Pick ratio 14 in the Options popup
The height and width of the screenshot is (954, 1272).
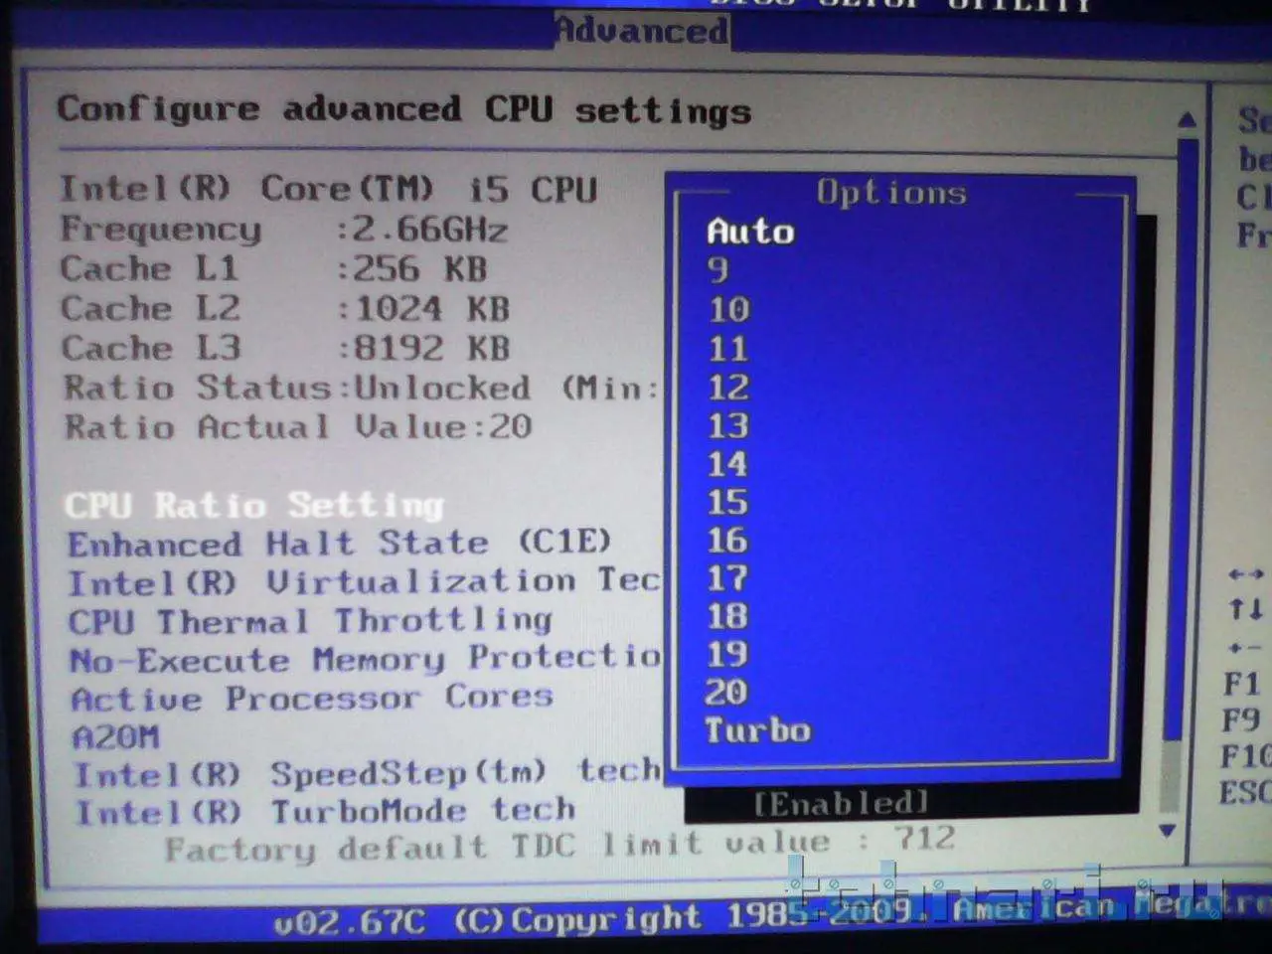[x=727, y=464]
